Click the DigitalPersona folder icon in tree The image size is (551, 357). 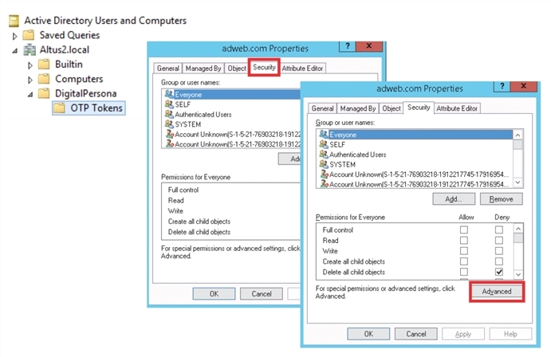(x=43, y=93)
